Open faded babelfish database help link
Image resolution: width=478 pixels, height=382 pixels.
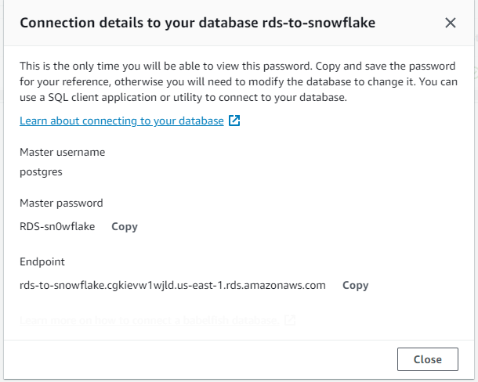150,320
